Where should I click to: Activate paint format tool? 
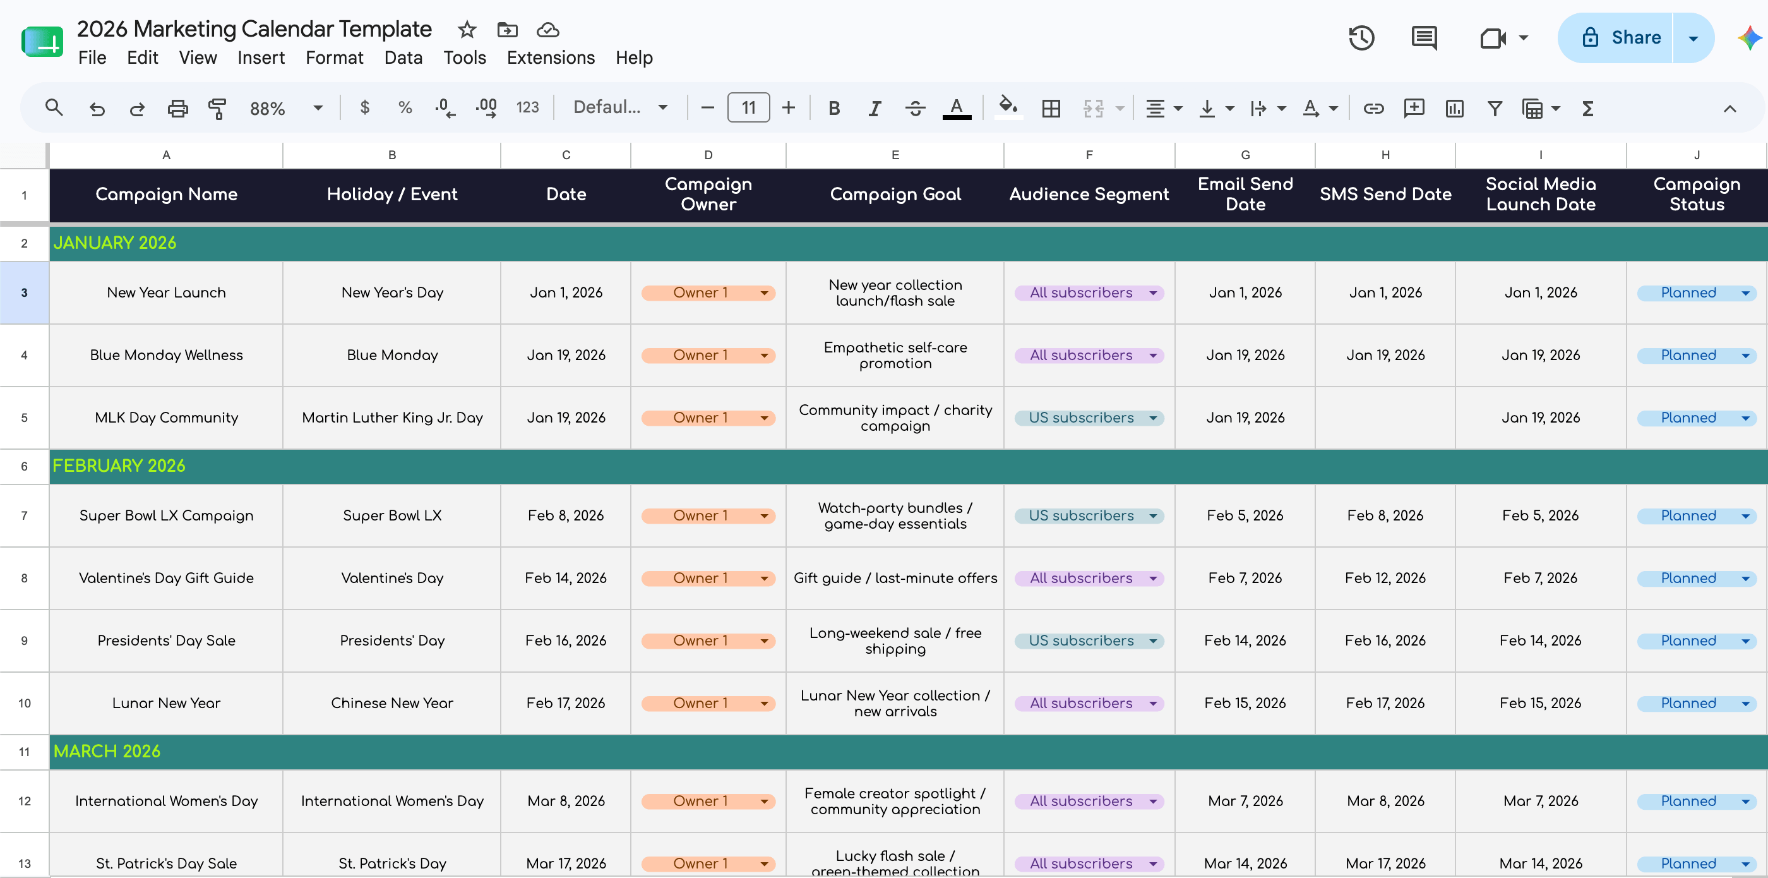tap(218, 108)
